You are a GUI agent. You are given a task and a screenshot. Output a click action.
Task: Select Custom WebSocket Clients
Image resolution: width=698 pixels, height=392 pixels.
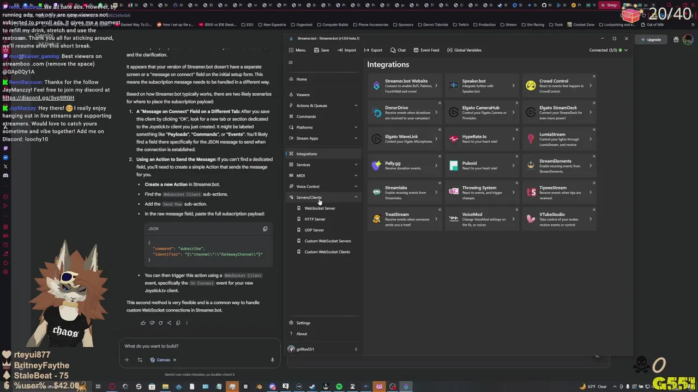click(x=327, y=252)
